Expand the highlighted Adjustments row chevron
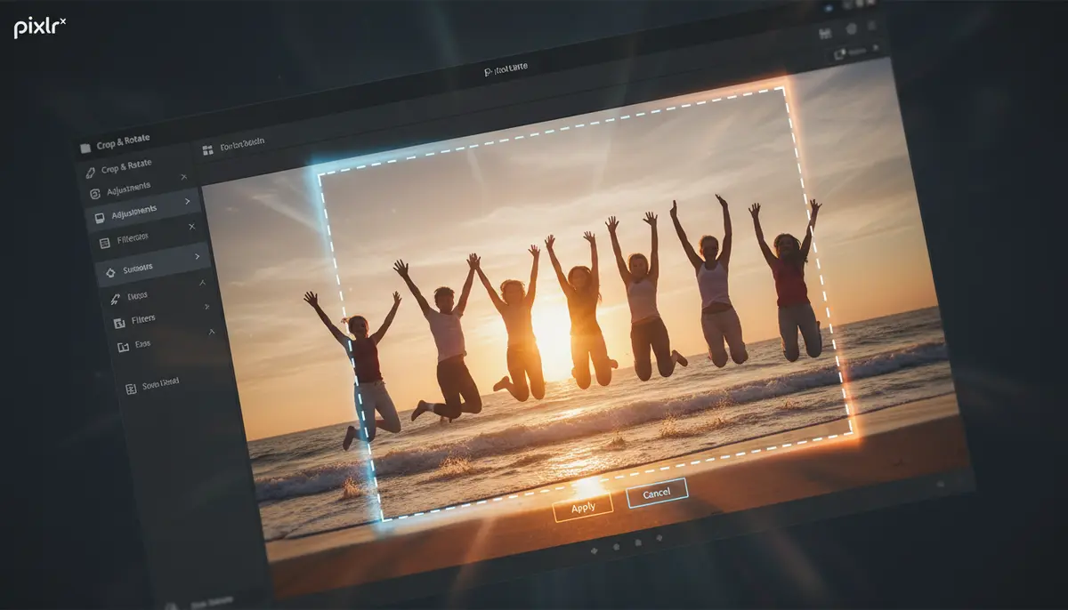Viewport: 1068px width, 610px height. [x=187, y=202]
